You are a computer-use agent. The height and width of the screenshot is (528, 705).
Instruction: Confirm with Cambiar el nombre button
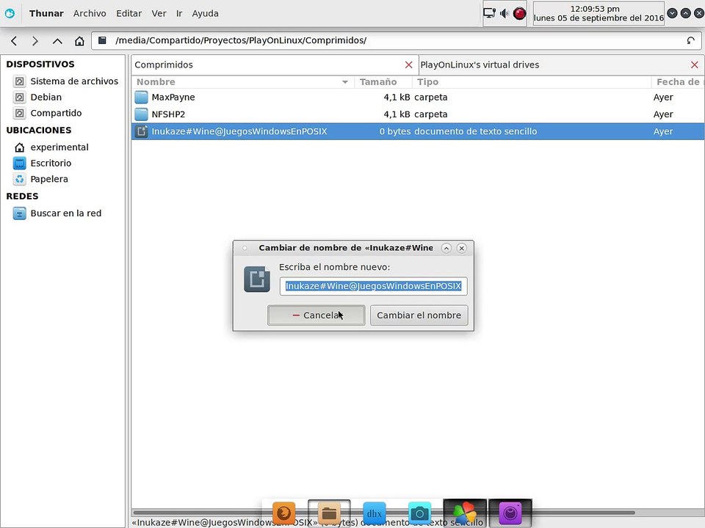tap(419, 315)
